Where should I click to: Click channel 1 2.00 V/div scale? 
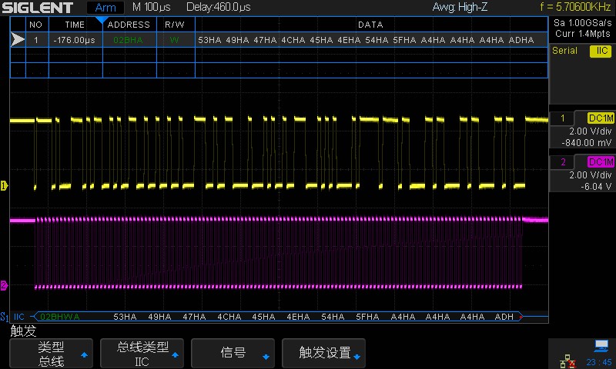pyautogui.click(x=591, y=131)
